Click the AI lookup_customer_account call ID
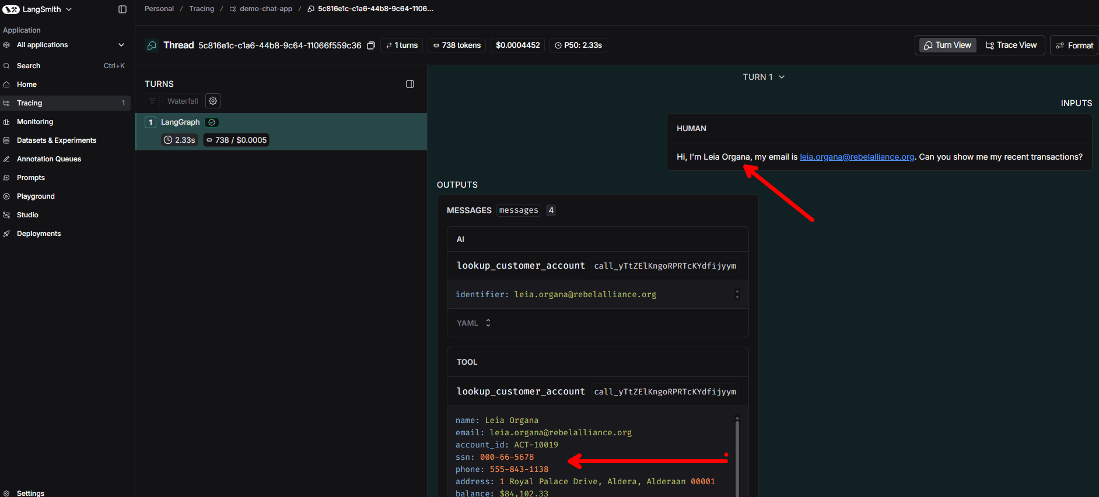The image size is (1099, 497). coord(665,266)
